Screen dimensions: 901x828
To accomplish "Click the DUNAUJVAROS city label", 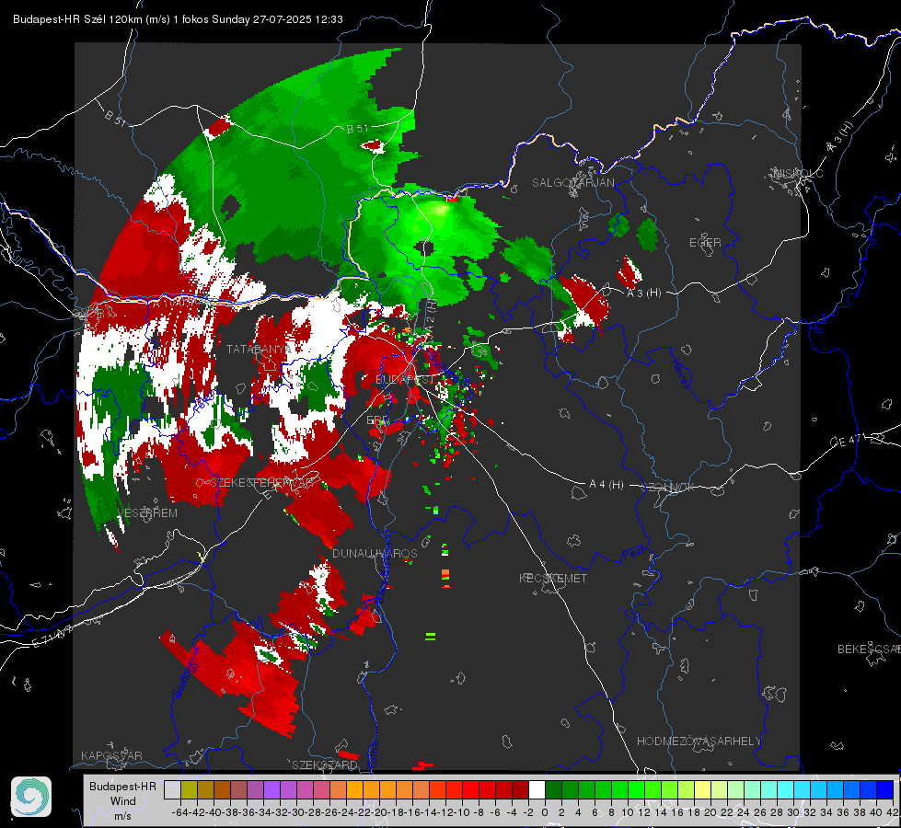I will coord(375,553).
